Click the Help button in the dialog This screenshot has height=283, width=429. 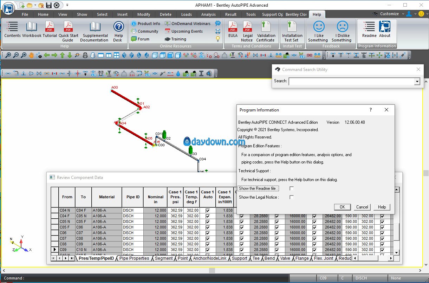point(382,207)
